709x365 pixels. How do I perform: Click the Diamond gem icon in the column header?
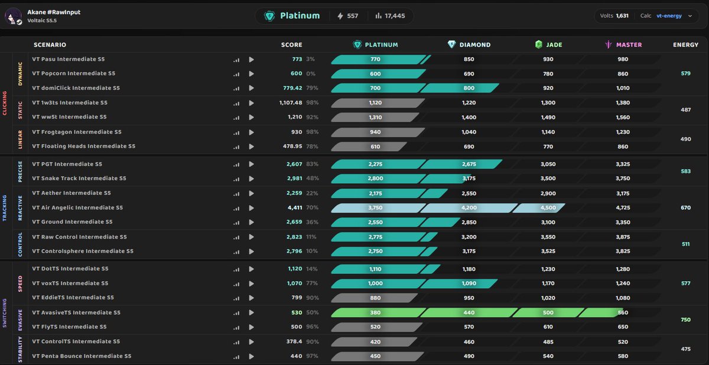tap(452, 44)
